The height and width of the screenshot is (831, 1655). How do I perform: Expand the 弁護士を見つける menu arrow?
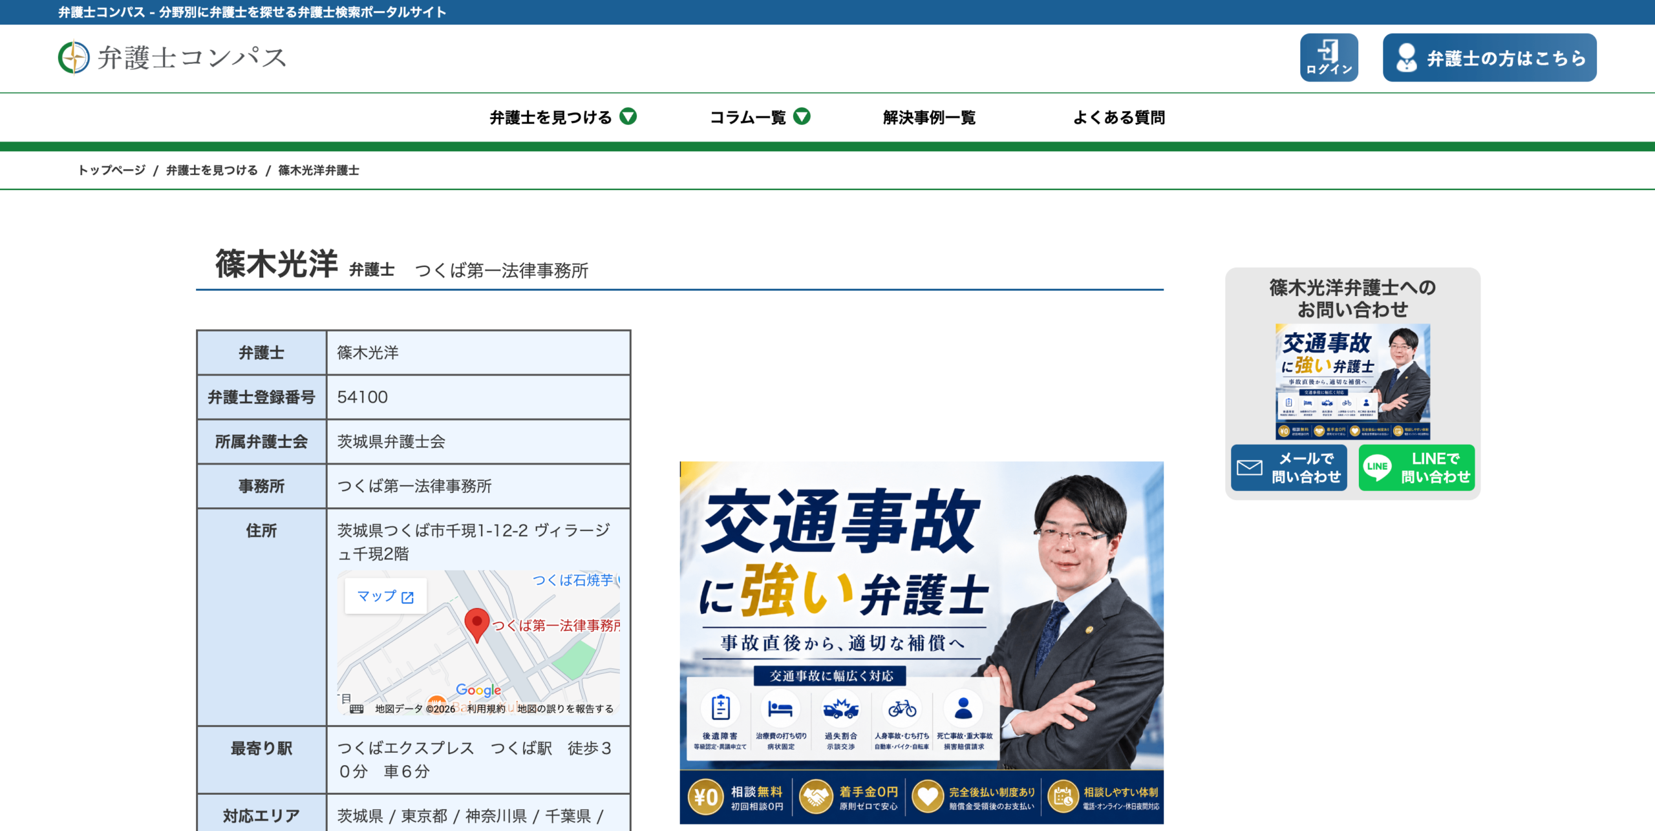tap(628, 116)
